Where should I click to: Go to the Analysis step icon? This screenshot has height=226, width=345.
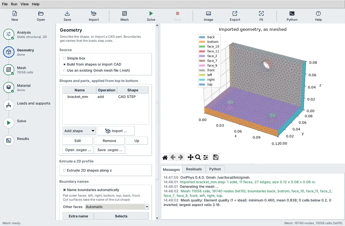tap(9, 34)
